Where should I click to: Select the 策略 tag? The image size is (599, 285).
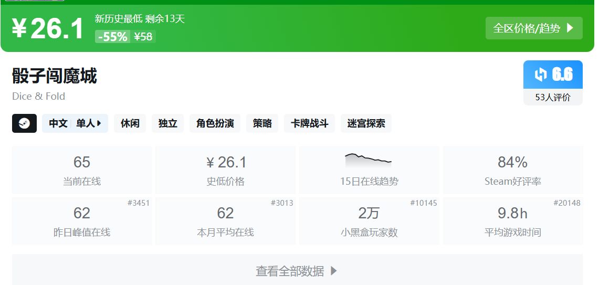tap(262, 123)
